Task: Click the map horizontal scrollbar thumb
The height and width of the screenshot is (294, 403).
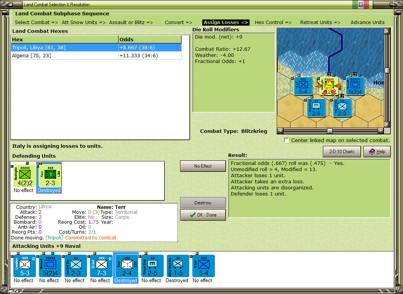Action: pyautogui.click(x=330, y=131)
